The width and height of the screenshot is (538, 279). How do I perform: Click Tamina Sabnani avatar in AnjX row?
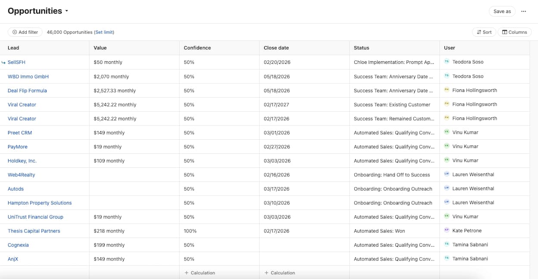(447, 259)
